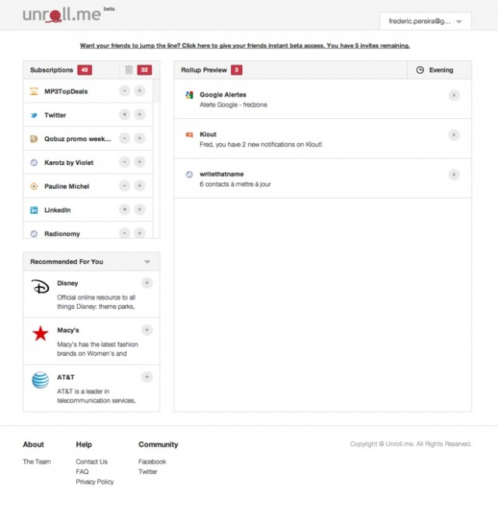Open the Facebook community link
Viewport: 498px width, 523px height.
click(x=152, y=462)
